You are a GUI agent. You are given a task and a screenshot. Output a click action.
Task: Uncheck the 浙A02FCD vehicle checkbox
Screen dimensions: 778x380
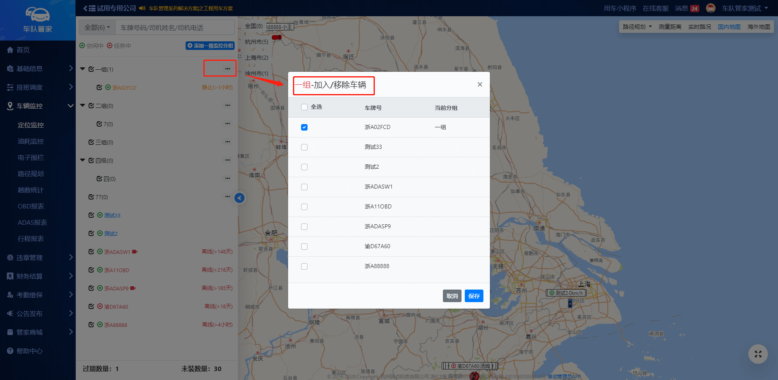tap(304, 127)
